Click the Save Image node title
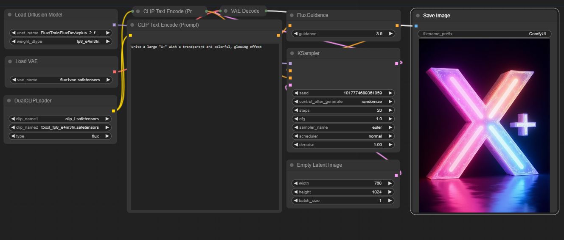The width and height of the screenshot is (564, 240). click(437, 16)
